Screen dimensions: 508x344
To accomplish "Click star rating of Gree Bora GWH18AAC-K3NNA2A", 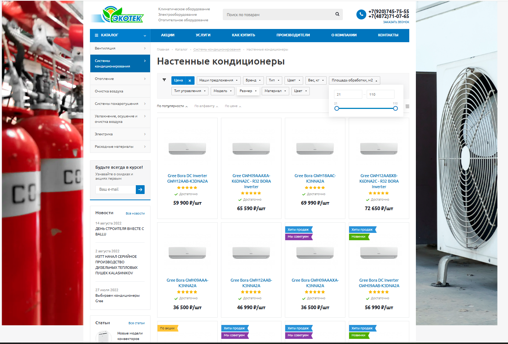I will [x=315, y=188].
